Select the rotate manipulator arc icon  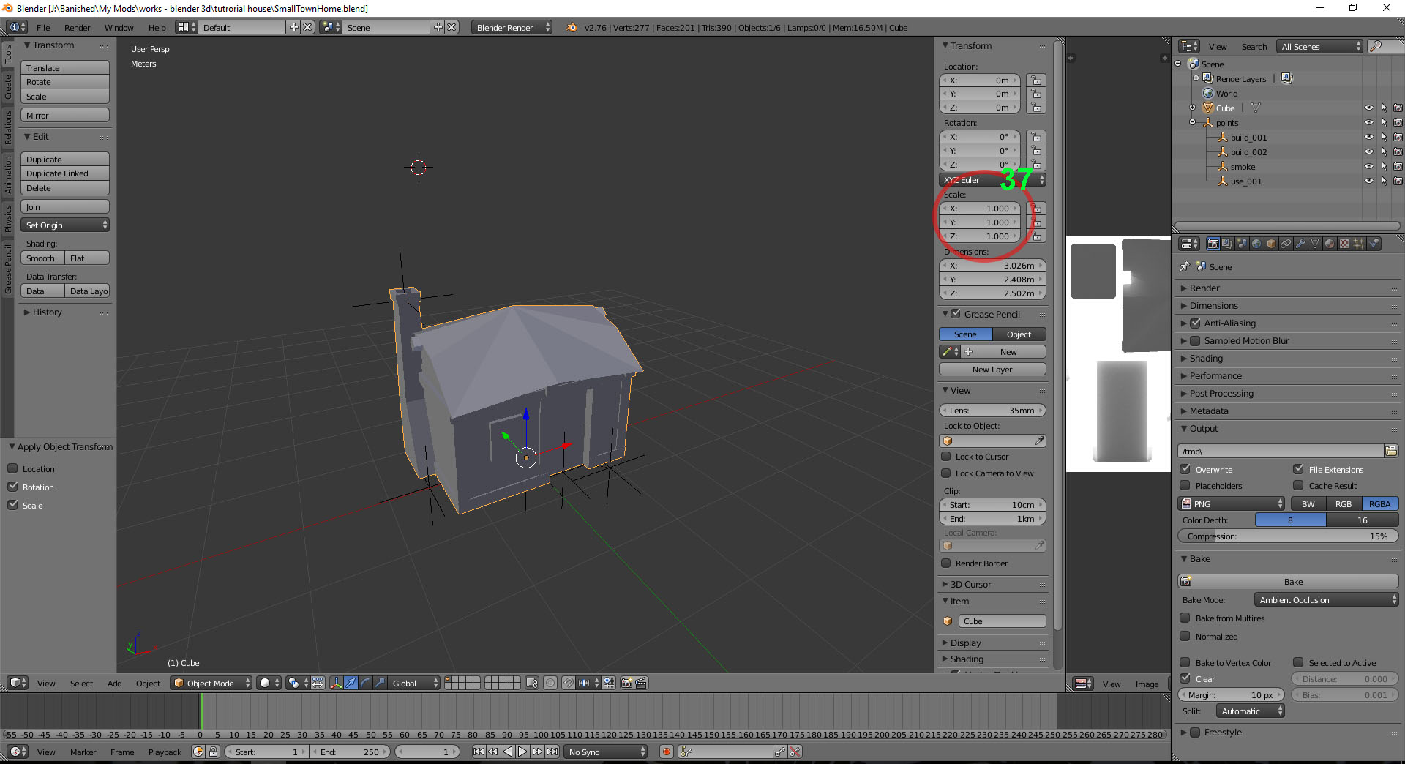pos(366,683)
